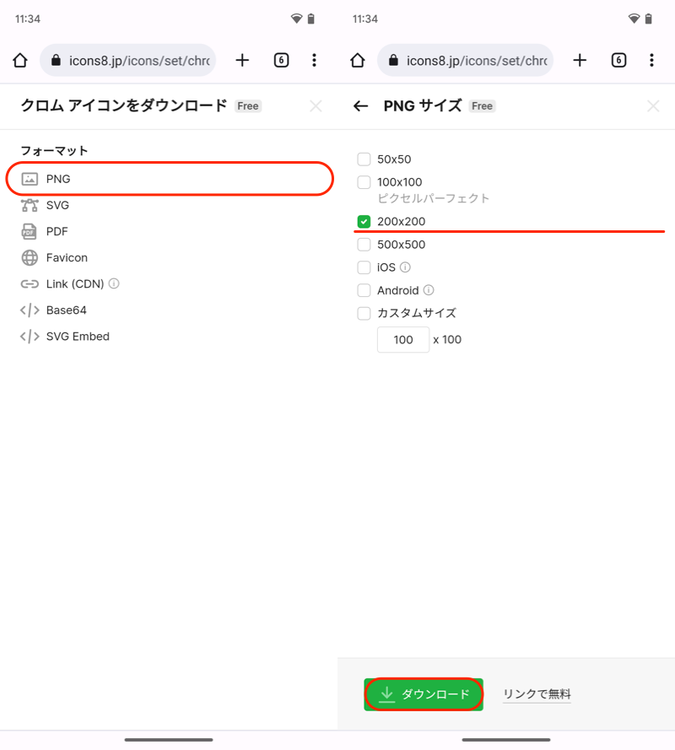Open the リンクで無料 link
Image resolution: width=675 pixels, height=750 pixels.
pos(537,694)
